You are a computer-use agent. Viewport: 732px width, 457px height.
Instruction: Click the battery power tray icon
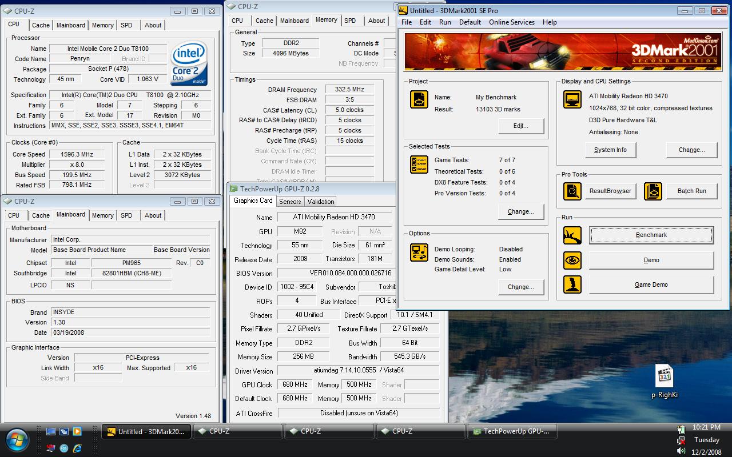click(681, 430)
